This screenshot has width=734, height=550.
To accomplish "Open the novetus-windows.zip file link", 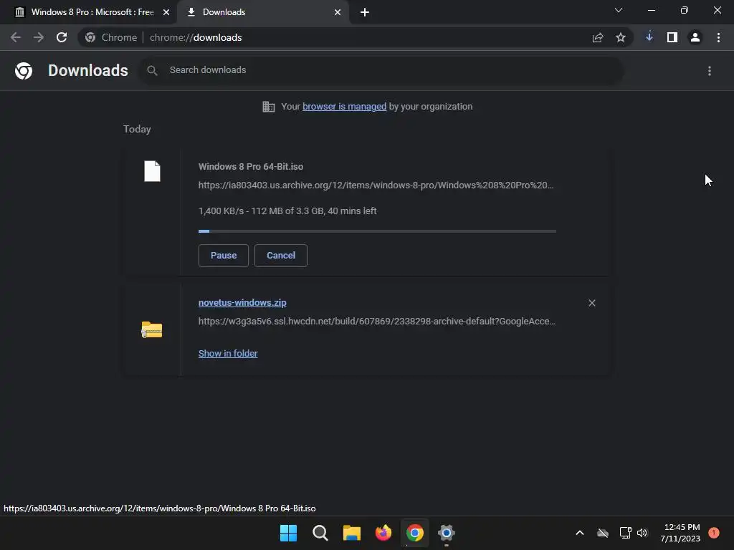I will coord(242,303).
